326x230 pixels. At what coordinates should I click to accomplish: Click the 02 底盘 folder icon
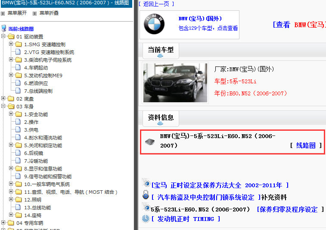11,98
